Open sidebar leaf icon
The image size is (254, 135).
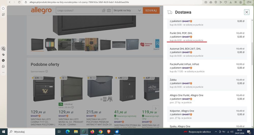[3, 14]
